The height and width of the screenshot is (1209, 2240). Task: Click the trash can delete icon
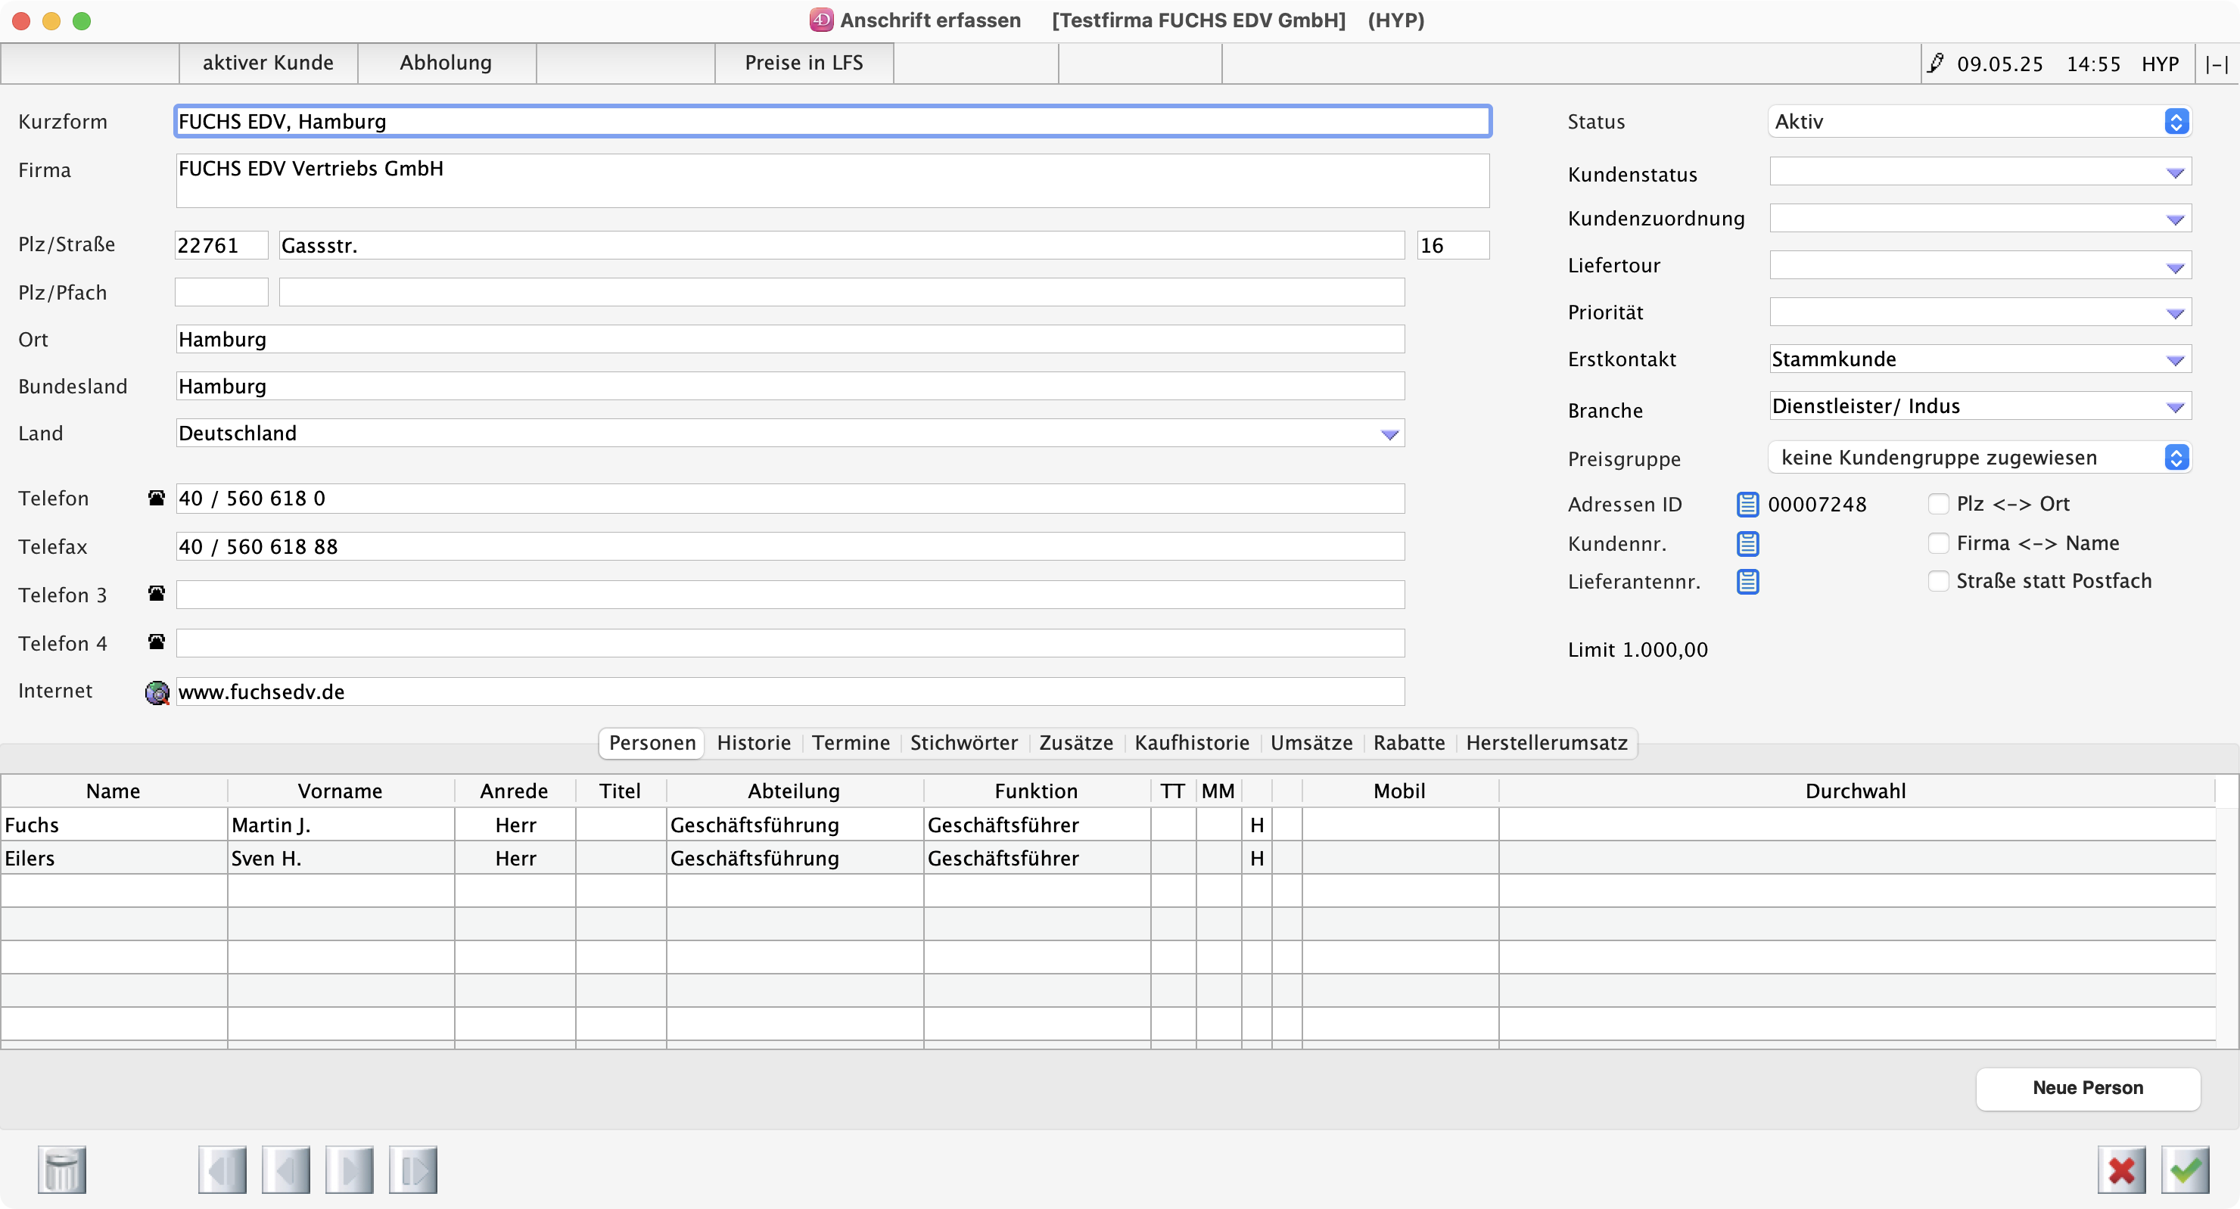[62, 1170]
